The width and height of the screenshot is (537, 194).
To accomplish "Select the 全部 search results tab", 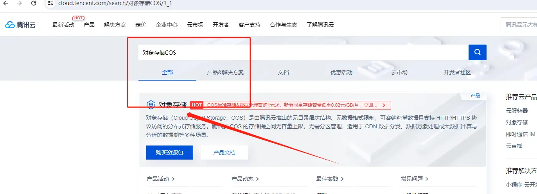I will pyautogui.click(x=167, y=72).
